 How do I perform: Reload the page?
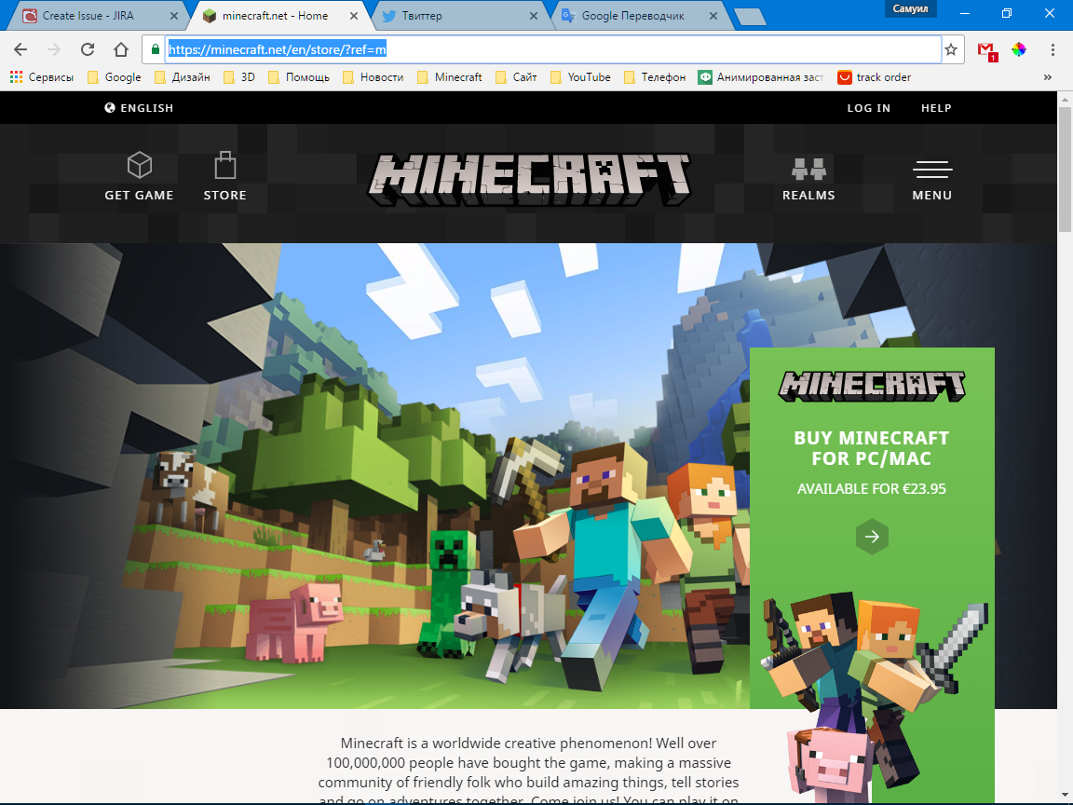(88, 49)
